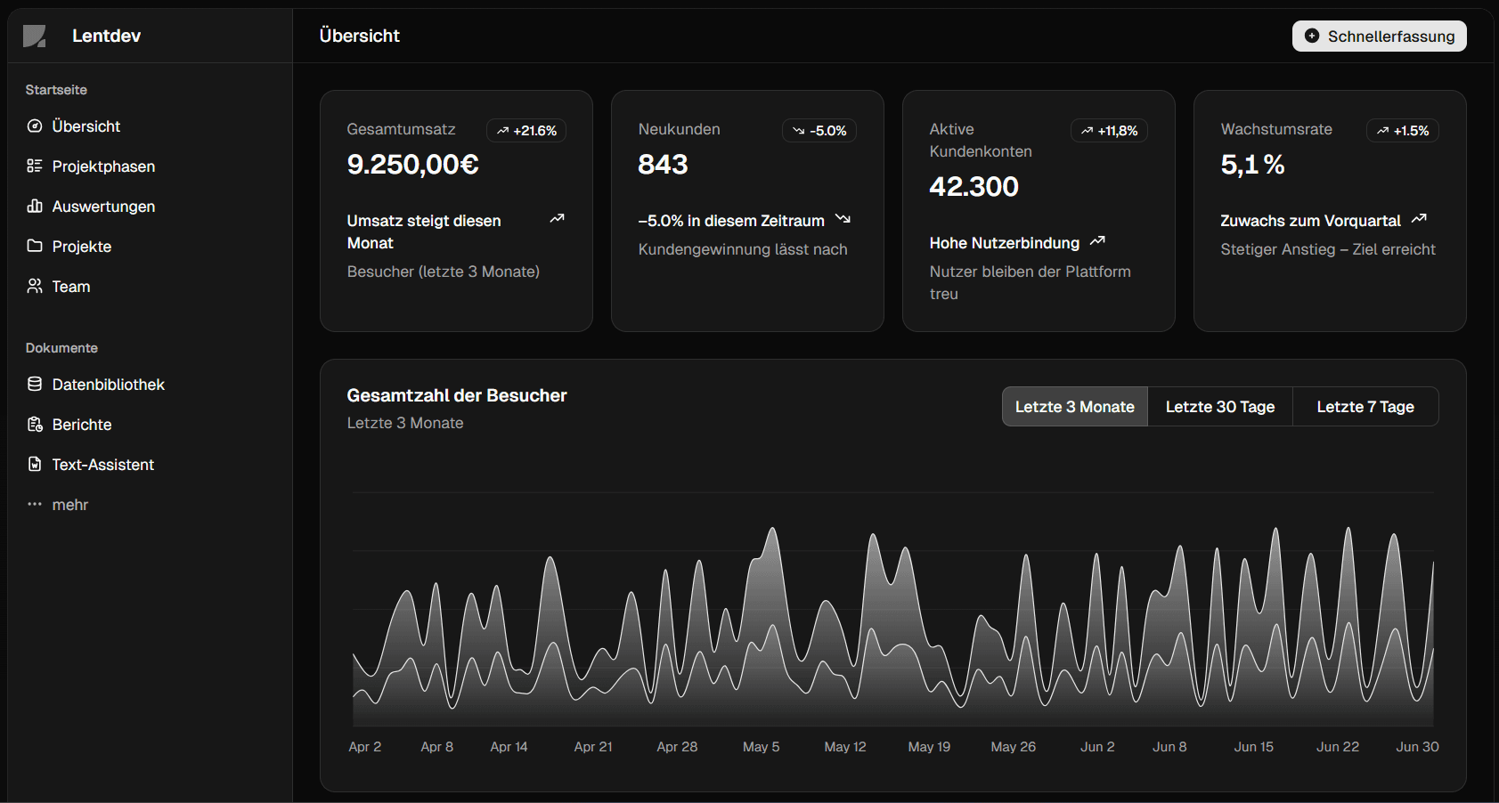This screenshot has height=803, width=1499.
Task: Click the Team people icon
Action: click(x=35, y=287)
